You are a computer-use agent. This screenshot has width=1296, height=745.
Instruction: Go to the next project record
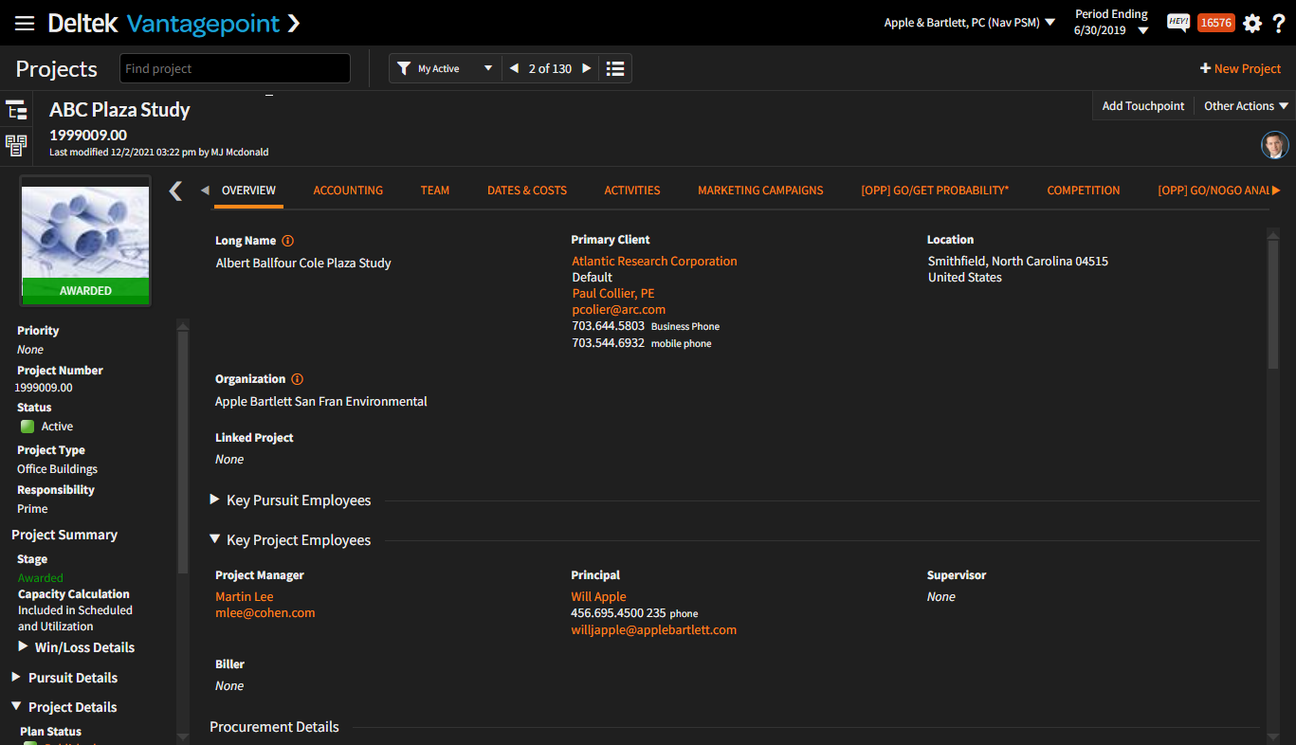pyautogui.click(x=587, y=68)
